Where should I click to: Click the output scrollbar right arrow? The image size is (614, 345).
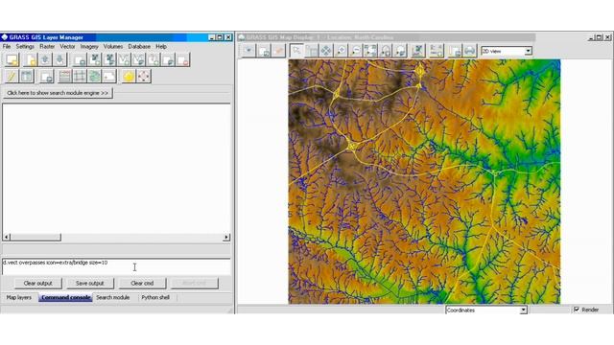226,237
